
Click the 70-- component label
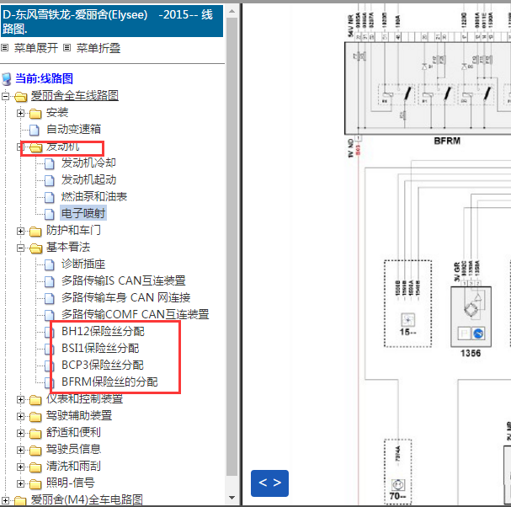397,496
